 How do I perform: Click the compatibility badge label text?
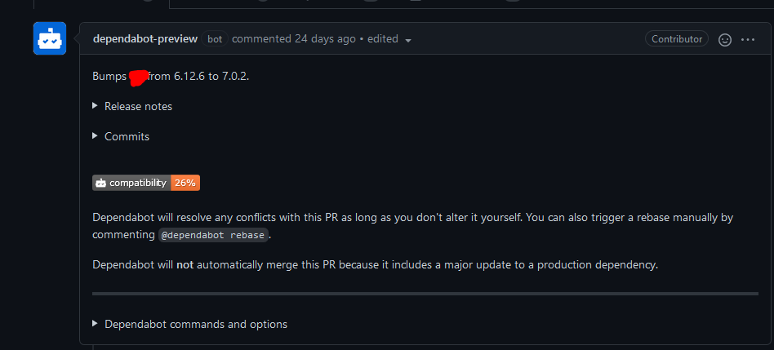[138, 183]
